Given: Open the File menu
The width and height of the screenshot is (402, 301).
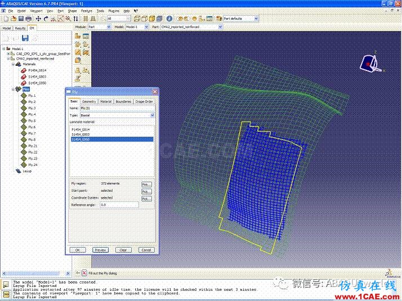Looking at the screenshot, I should click(x=11, y=11).
